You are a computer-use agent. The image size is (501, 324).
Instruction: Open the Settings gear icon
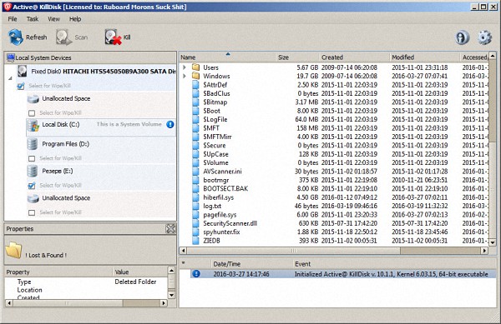(484, 37)
